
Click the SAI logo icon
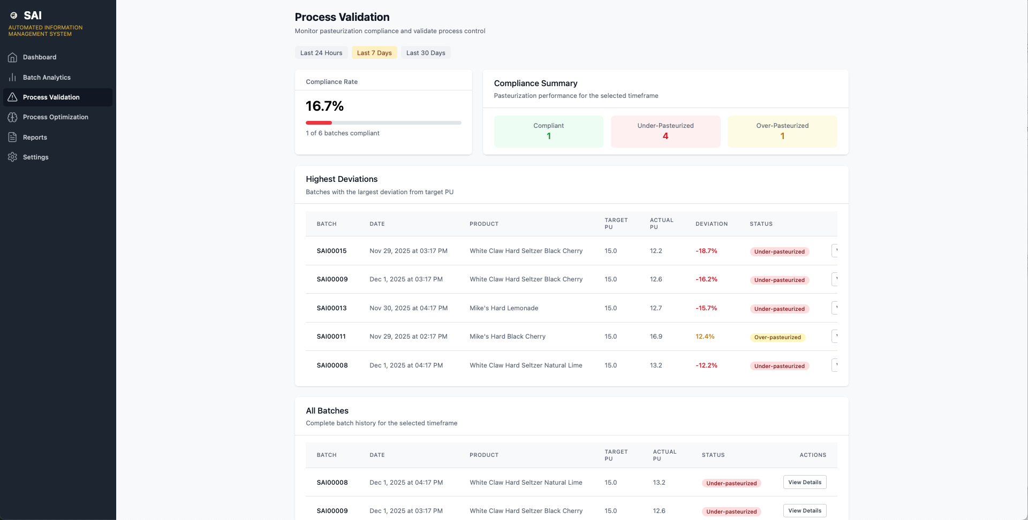point(14,16)
